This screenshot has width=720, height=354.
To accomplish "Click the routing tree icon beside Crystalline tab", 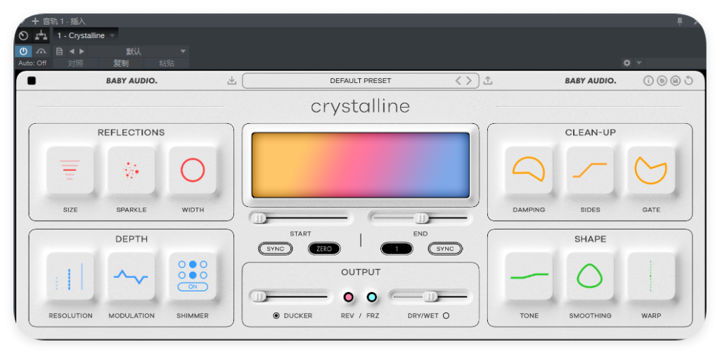I will click(41, 35).
